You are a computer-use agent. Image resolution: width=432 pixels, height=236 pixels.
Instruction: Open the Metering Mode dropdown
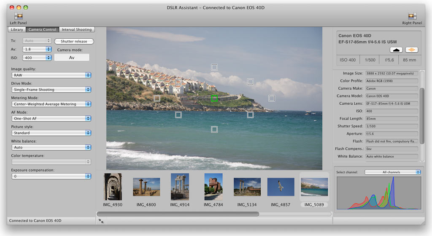coord(51,104)
